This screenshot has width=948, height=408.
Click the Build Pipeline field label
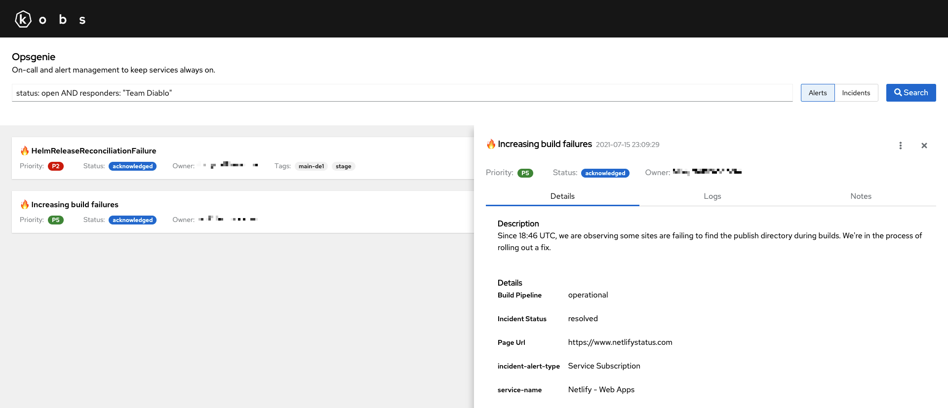(x=519, y=295)
